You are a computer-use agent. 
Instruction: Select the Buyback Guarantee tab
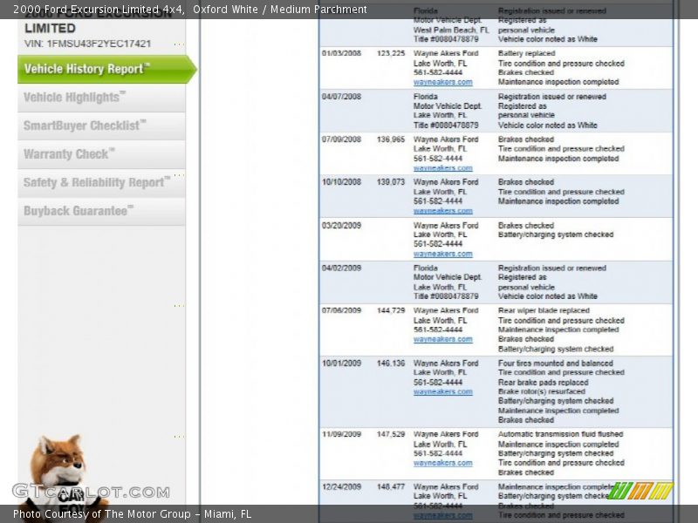point(101,211)
